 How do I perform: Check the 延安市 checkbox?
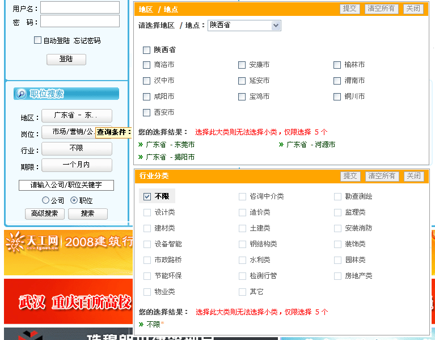(242, 81)
